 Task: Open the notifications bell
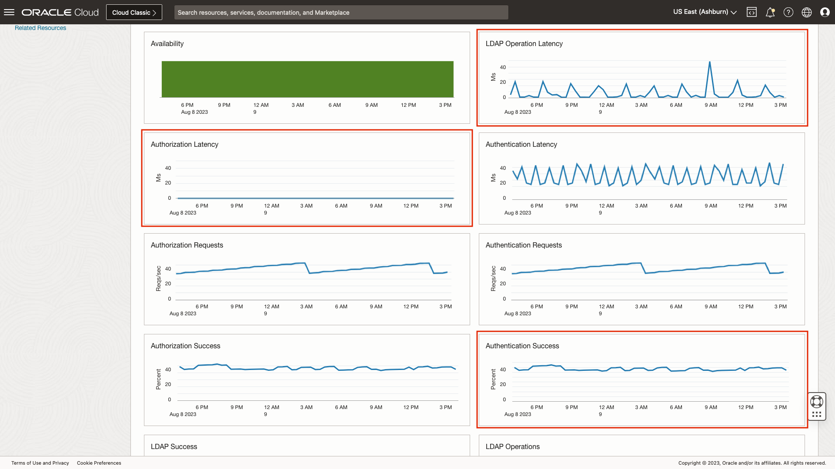point(770,12)
